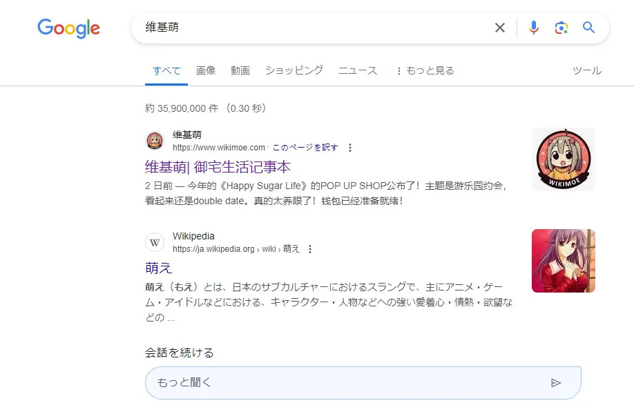Click the wikimoe site favicon
Screen dimensions: 634x414
[x=155, y=141]
